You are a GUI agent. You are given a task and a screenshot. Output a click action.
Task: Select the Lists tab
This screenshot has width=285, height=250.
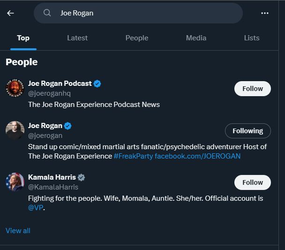(x=252, y=38)
